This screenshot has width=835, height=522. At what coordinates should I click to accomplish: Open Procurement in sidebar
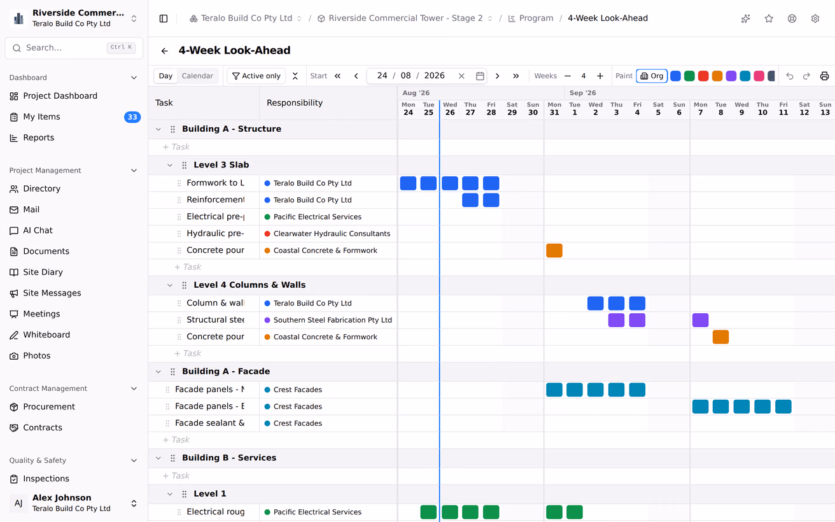74,407
